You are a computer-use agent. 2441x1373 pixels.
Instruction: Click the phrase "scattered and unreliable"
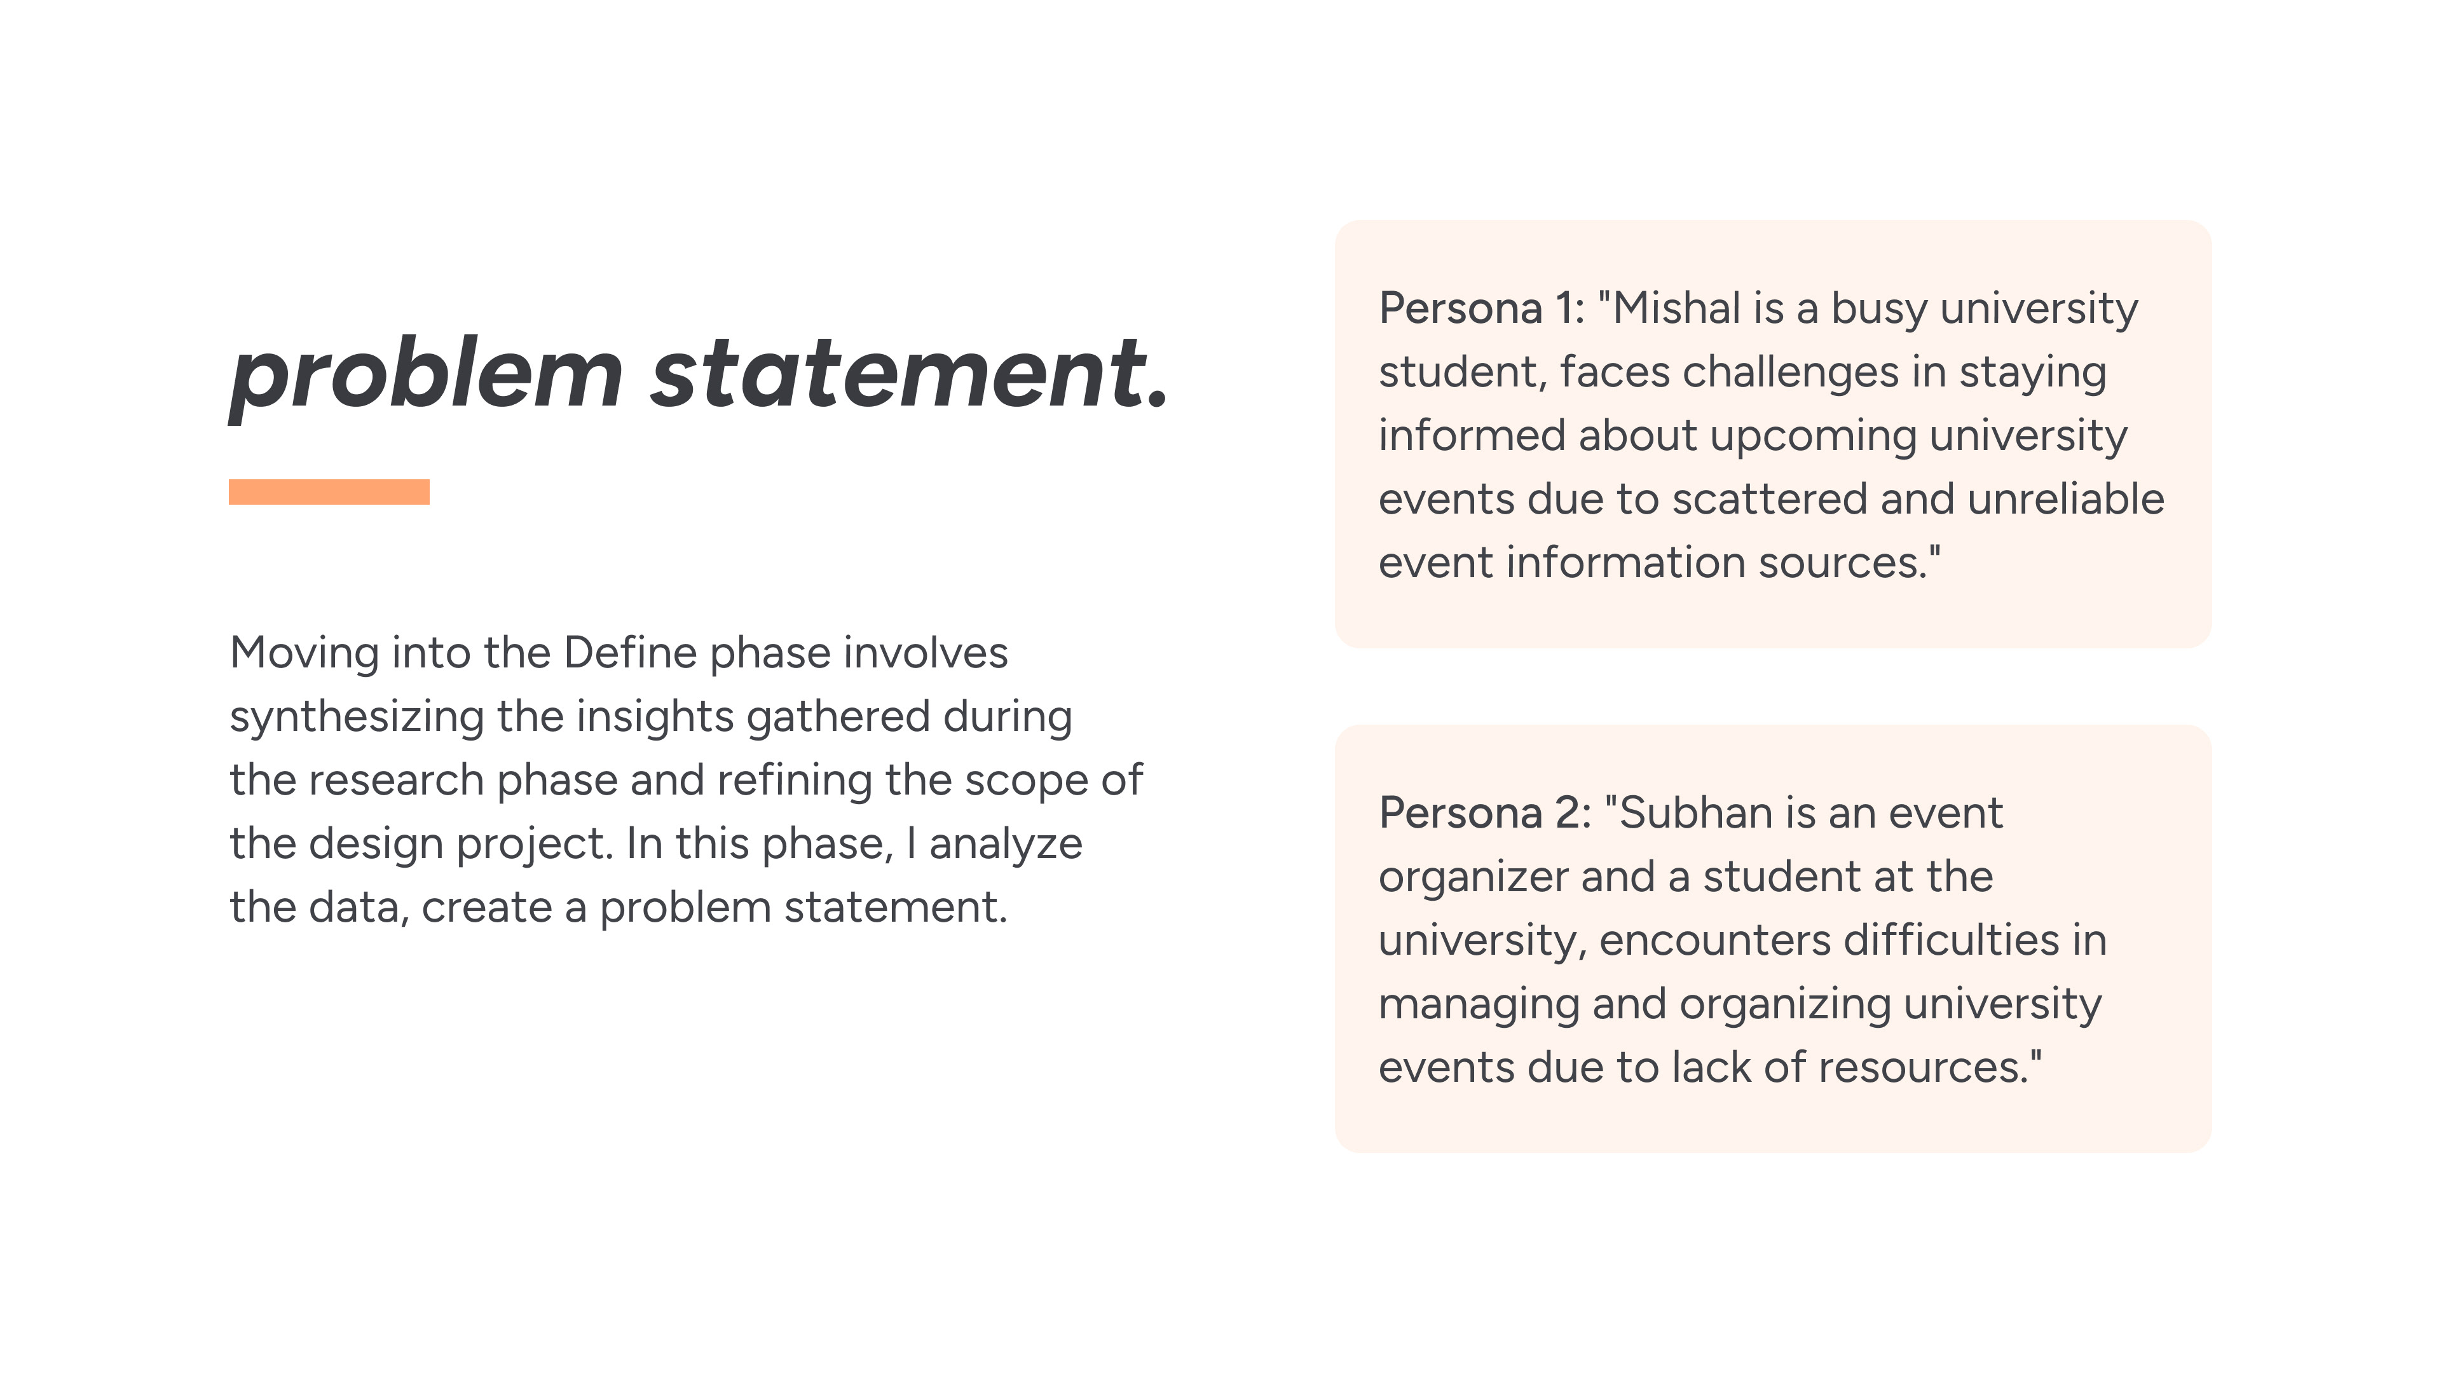click(x=1918, y=500)
